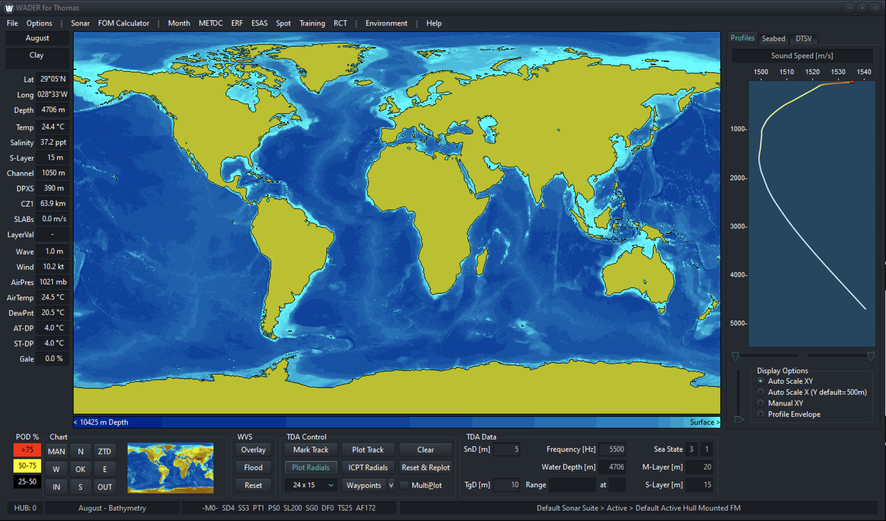886x521 pixels.
Task: Toggle the MultiPlot checkbox
Action: [404, 485]
